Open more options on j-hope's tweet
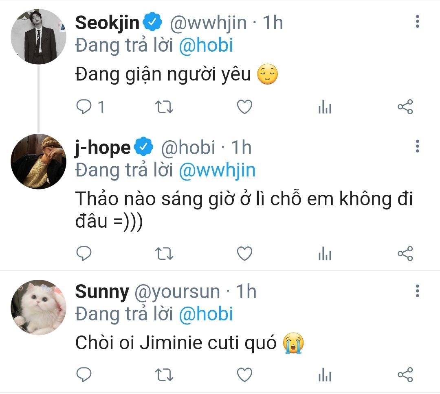This screenshot has width=440, height=394. pos(417,146)
